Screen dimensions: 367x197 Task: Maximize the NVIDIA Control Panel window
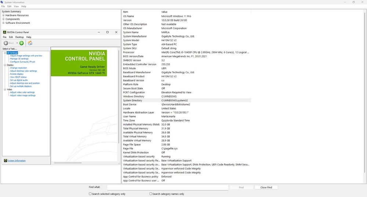[x=108, y=32]
